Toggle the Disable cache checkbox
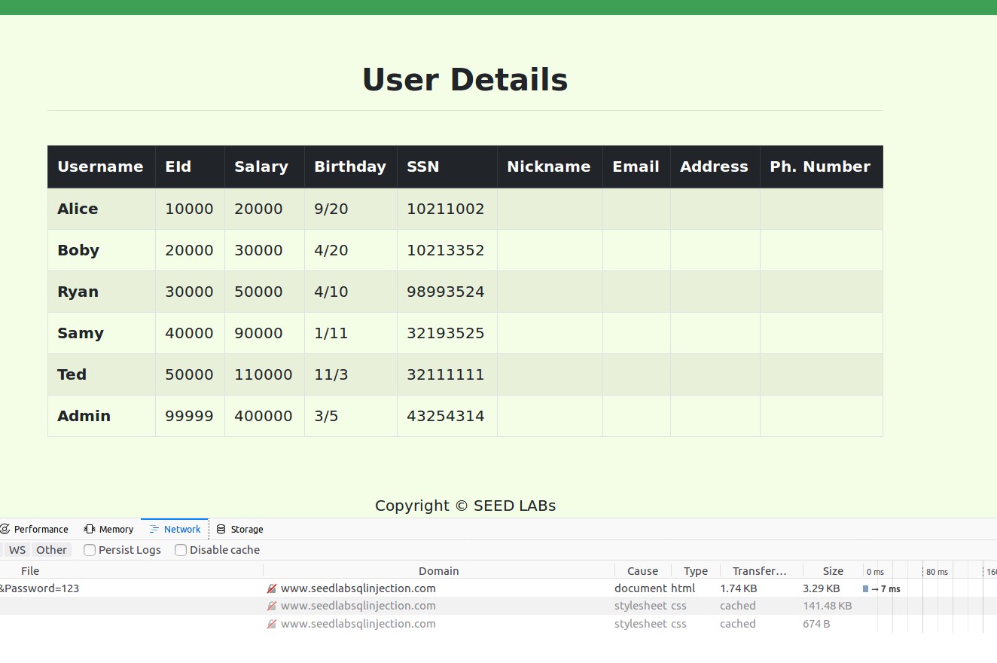The width and height of the screenshot is (997, 663). coord(181,550)
